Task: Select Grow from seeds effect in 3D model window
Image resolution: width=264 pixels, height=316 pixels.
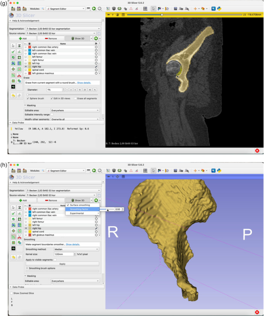Action: 14,225
